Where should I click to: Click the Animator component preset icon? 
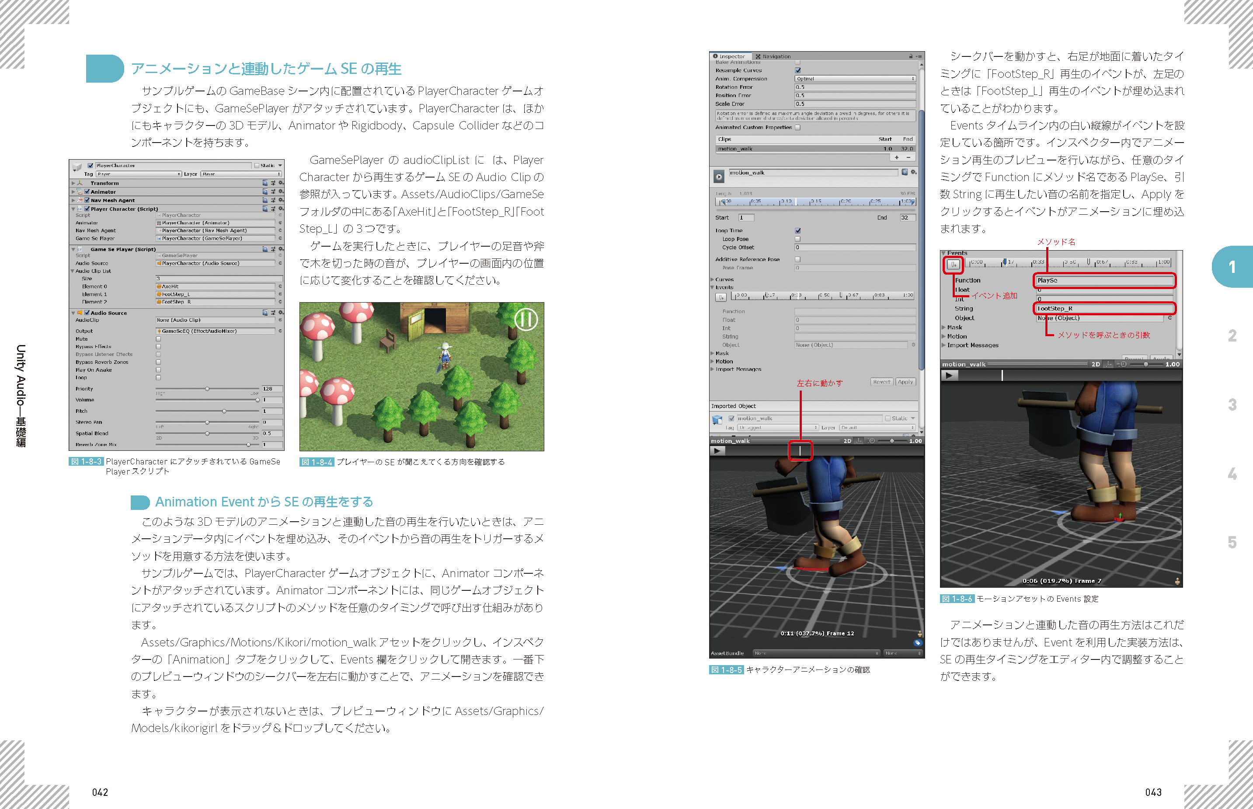273,192
